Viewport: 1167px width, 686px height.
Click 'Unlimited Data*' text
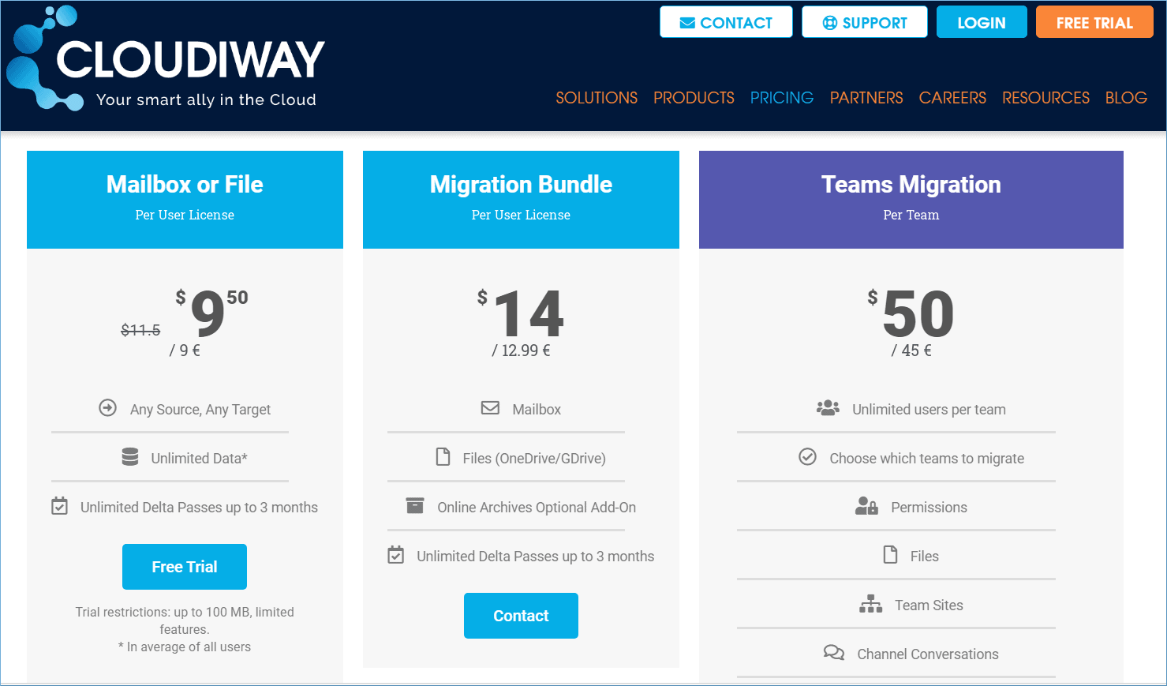click(x=200, y=458)
